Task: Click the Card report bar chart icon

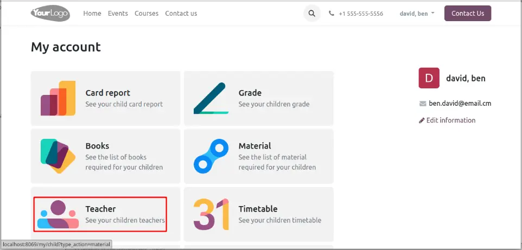Action: point(58,98)
